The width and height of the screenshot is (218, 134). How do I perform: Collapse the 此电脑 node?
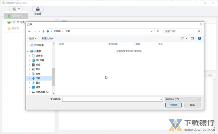(x=28, y=51)
